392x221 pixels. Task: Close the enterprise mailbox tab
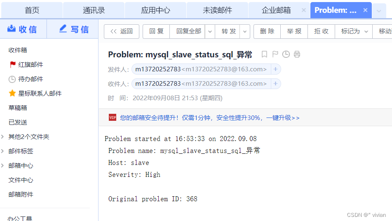304,10
